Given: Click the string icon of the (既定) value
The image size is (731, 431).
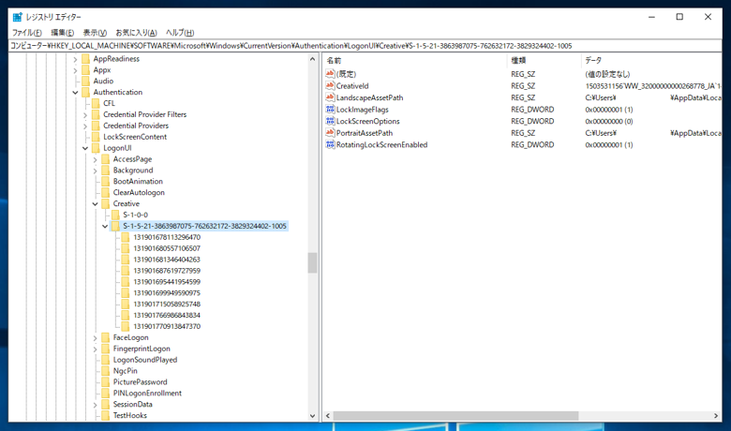Looking at the screenshot, I should [x=330, y=74].
